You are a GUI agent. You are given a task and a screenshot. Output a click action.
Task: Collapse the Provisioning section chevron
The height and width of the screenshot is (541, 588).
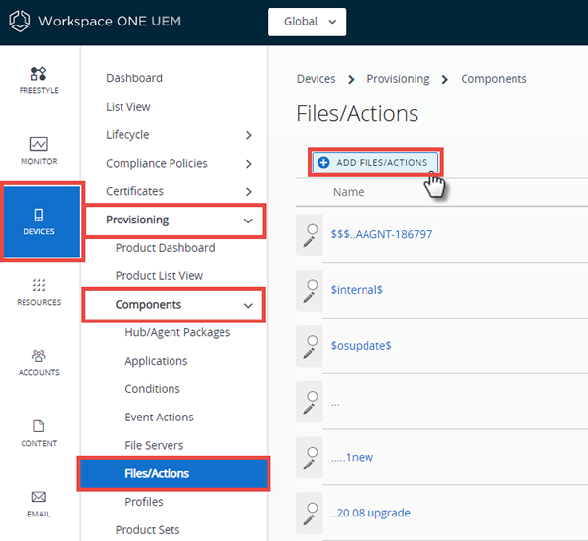coord(248,221)
